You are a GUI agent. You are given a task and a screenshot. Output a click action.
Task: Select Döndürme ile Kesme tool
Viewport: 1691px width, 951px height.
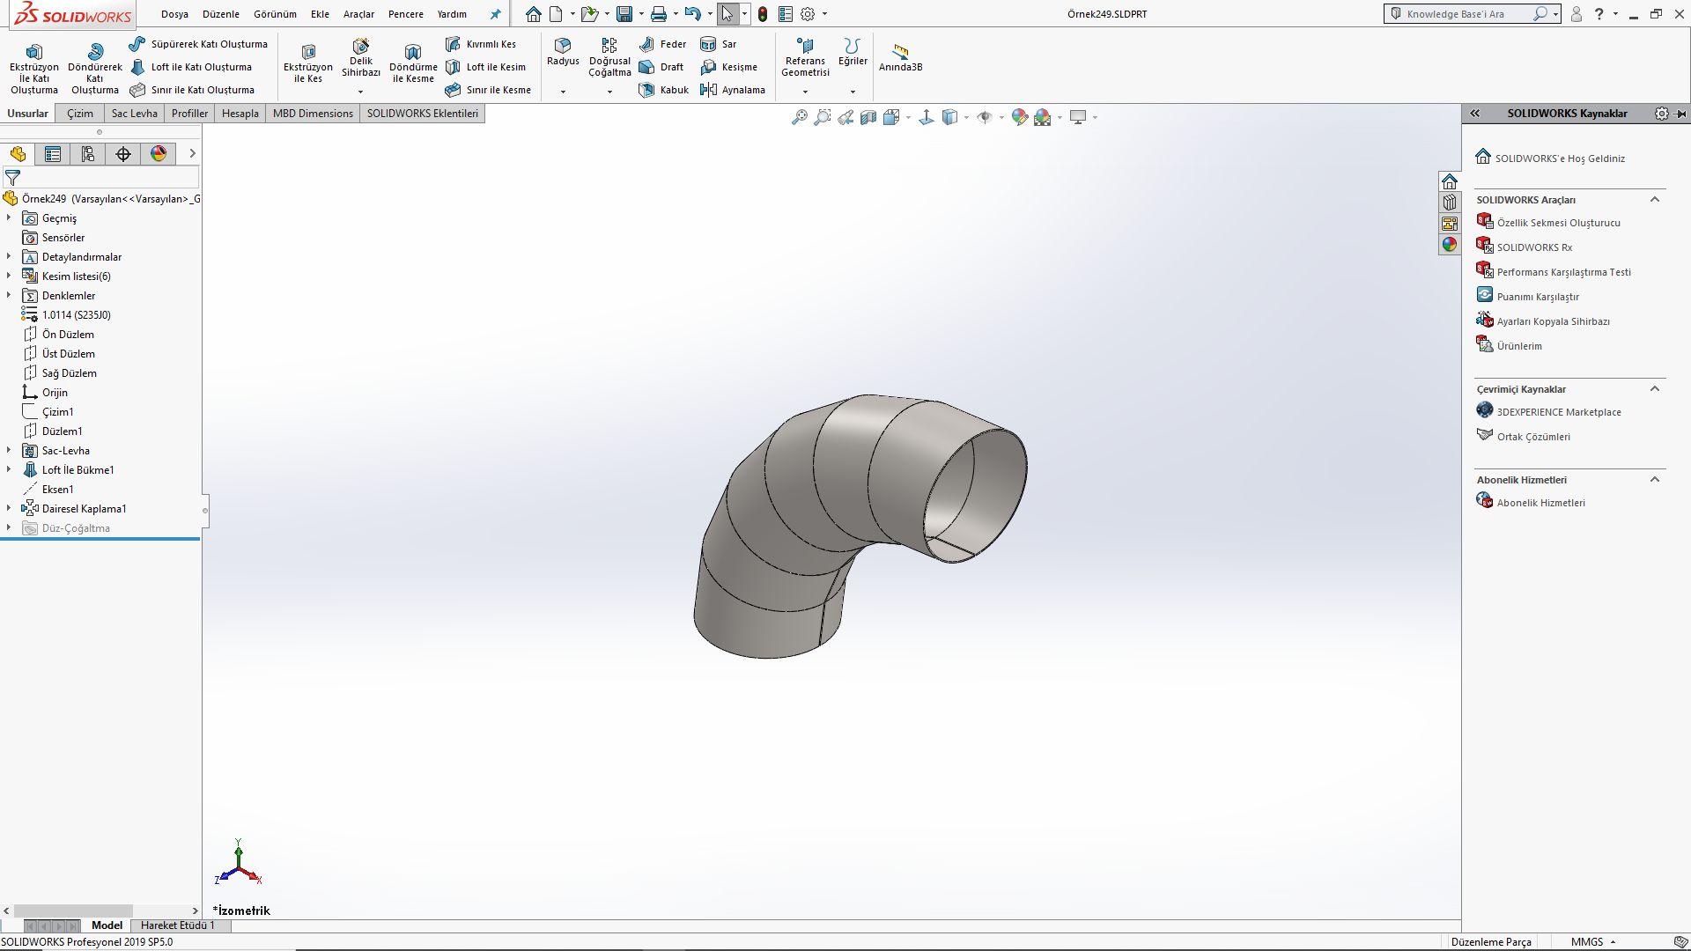click(x=413, y=63)
